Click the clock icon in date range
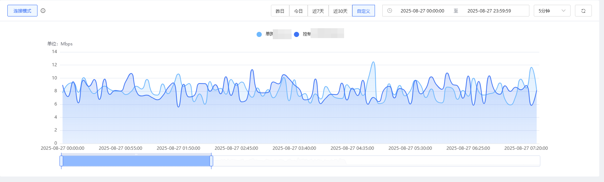The height and width of the screenshot is (182, 604). coord(390,11)
